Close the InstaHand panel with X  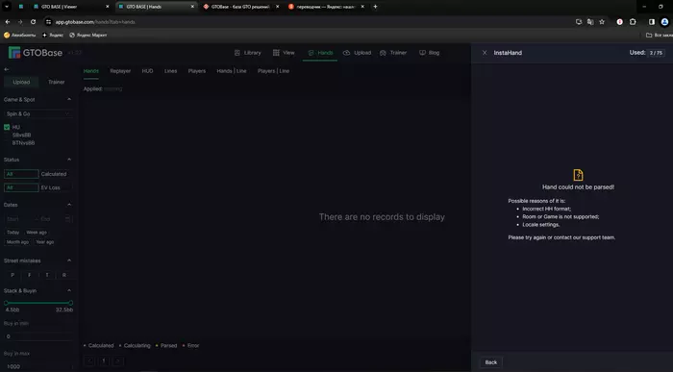click(485, 53)
